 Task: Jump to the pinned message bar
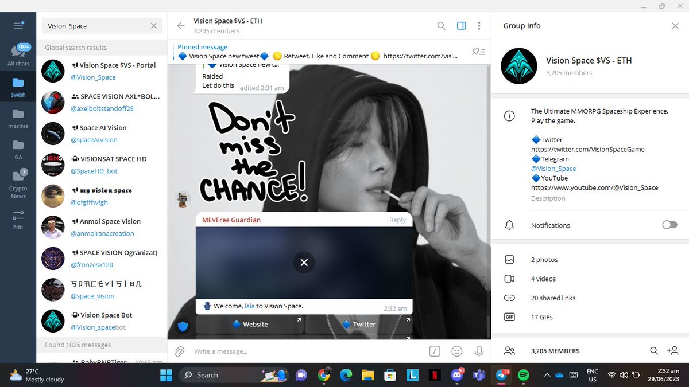(x=319, y=52)
